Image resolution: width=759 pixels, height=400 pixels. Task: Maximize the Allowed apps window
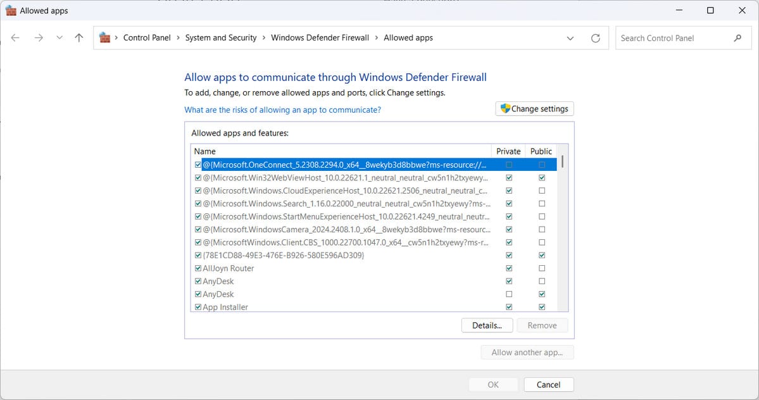point(710,10)
